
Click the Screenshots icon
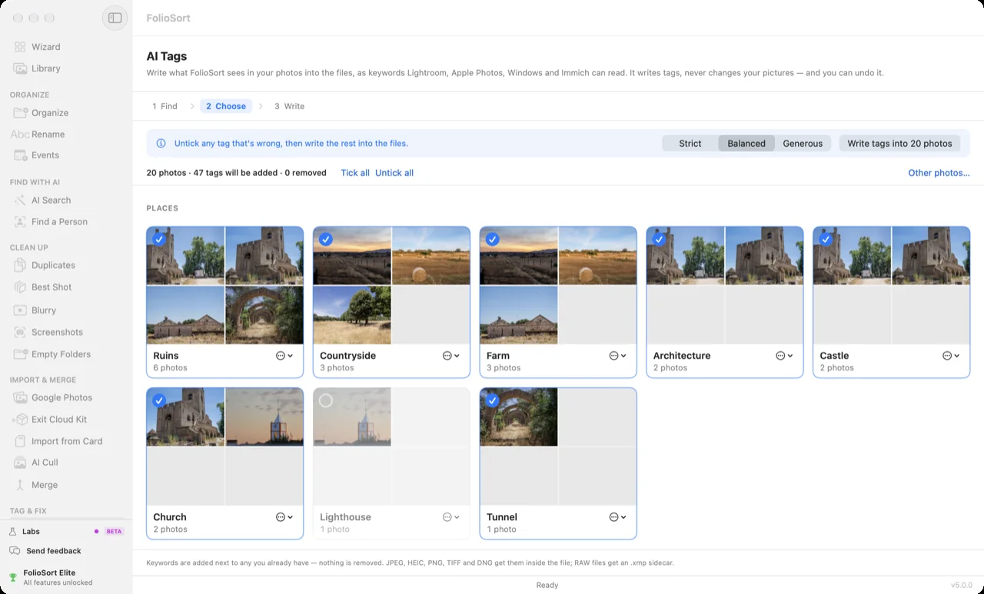coord(20,333)
